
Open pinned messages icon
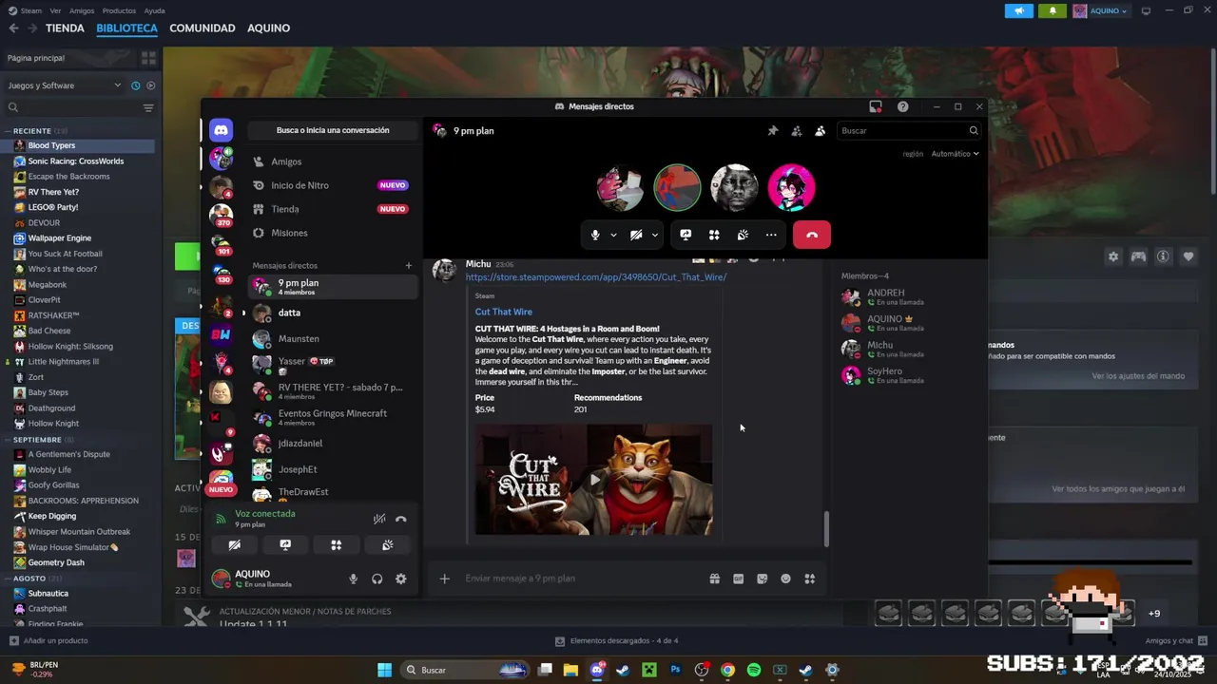click(x=772, y=131)
